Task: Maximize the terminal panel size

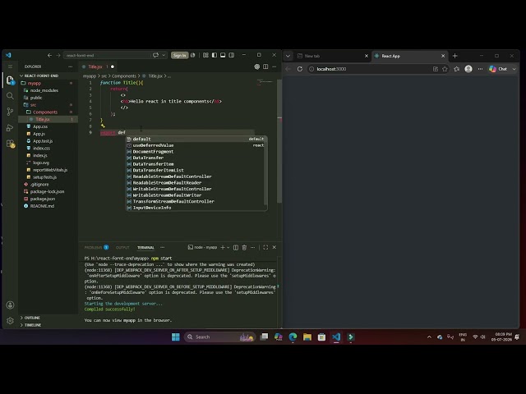Action: (x=265, y=247)
